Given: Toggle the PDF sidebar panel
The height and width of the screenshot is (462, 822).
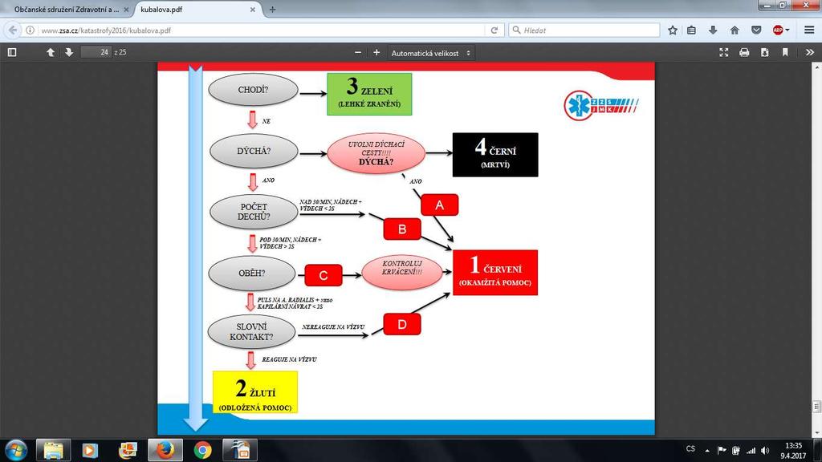Looking at the screenshot, I should pos(12,52).
